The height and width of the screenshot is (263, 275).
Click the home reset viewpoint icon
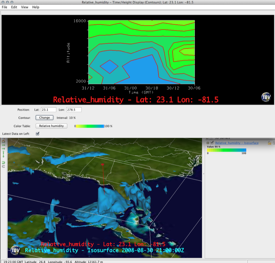(3, 141)
